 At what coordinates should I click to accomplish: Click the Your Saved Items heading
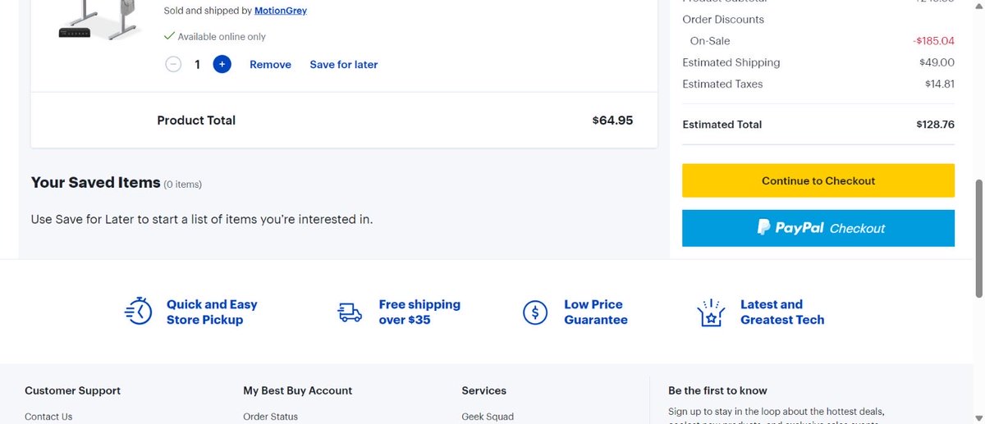[96, 183]
